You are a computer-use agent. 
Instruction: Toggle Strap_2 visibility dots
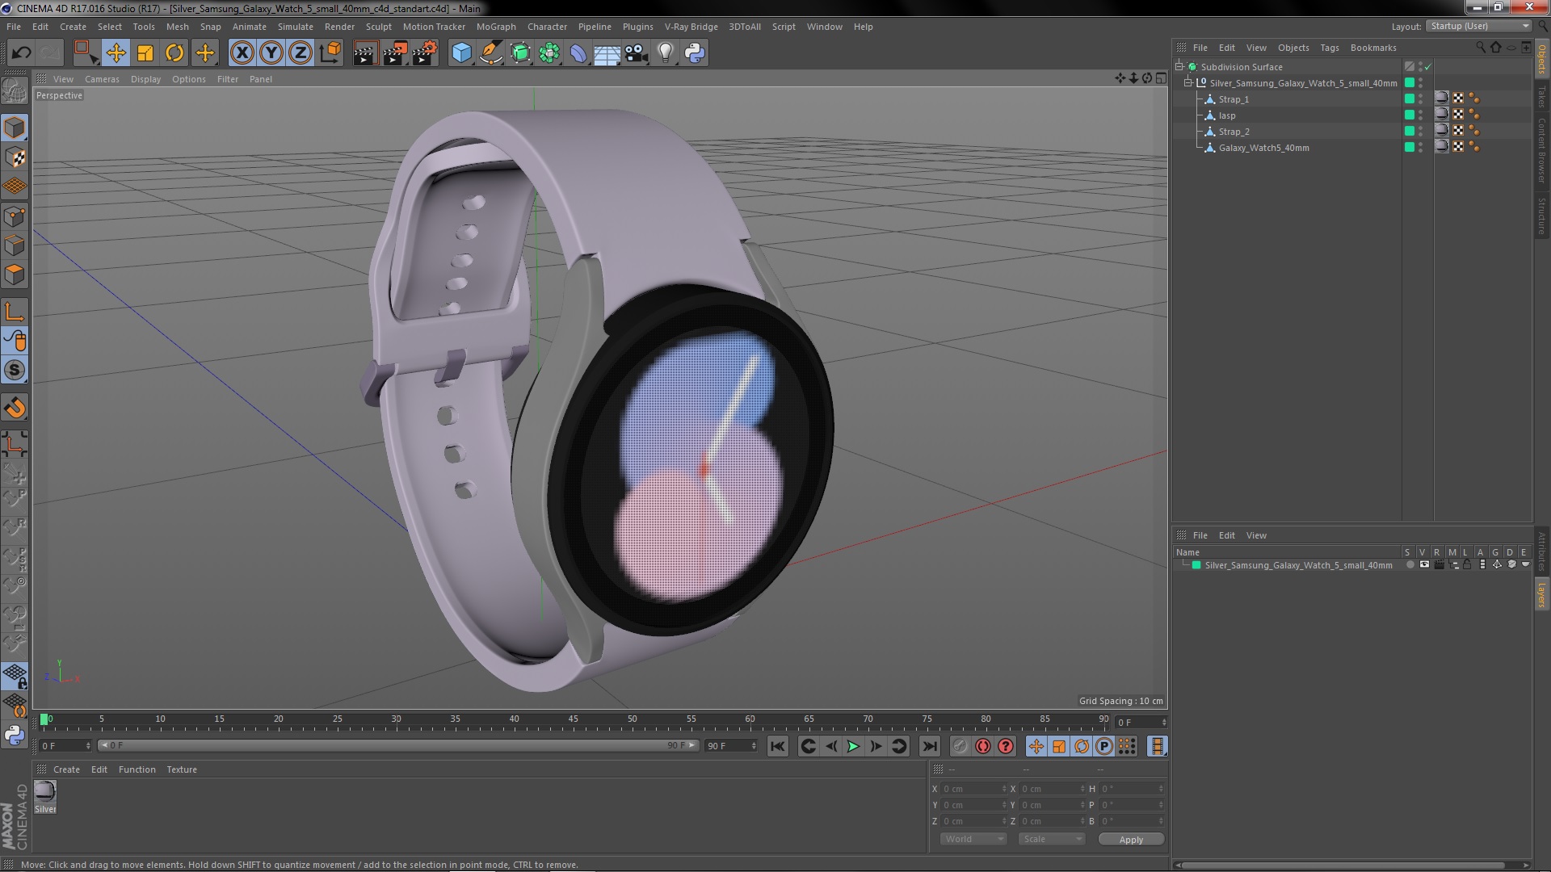tap(1420, 132)
